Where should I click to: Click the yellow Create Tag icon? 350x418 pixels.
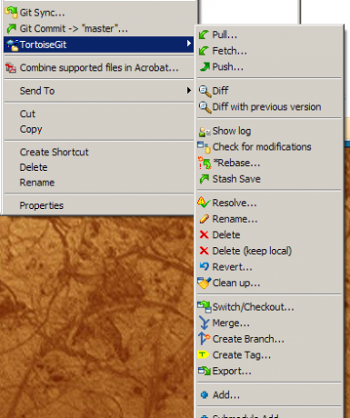(x=203, y=354)
